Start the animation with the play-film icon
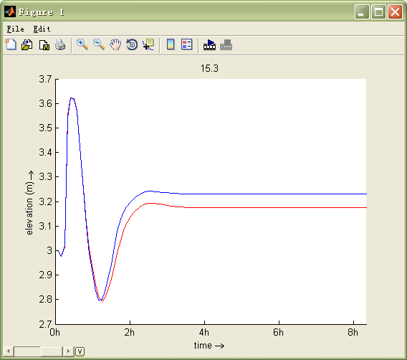The width and height of the screenshot is (407, 360). 209,44
